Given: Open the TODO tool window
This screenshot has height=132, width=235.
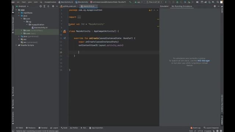Looking at the screenshot, I should 19,128.
